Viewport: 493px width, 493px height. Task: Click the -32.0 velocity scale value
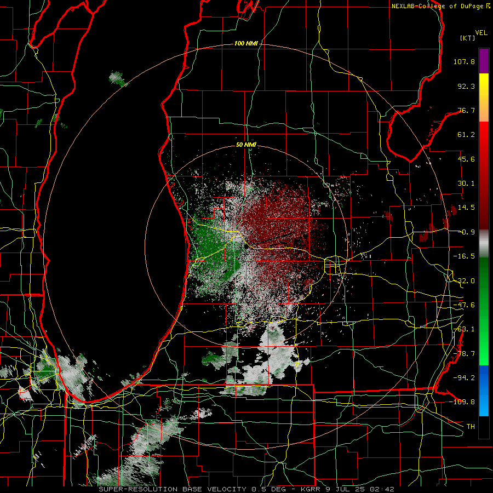point(464,281)
